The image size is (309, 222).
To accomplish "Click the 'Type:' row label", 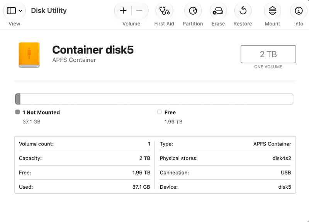I will [166, 144].
